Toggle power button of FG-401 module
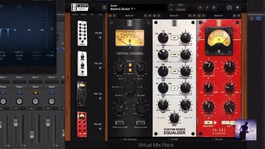 199,16
